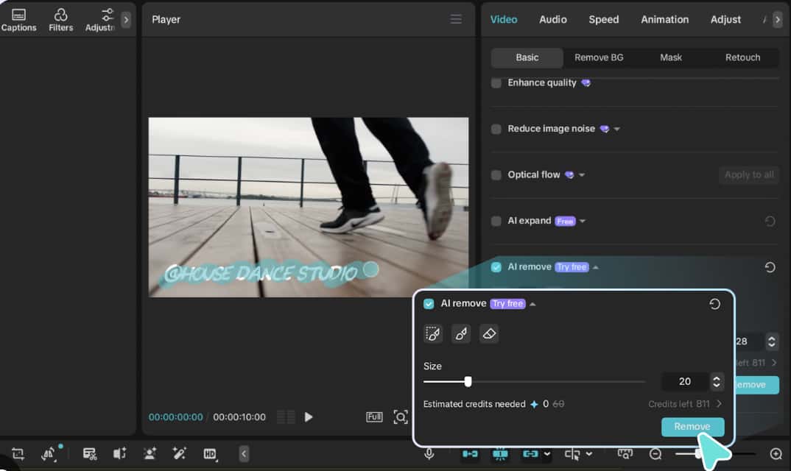Reset AI expand with its circular arrow
The image size is (791, 471).
(770, 221)
